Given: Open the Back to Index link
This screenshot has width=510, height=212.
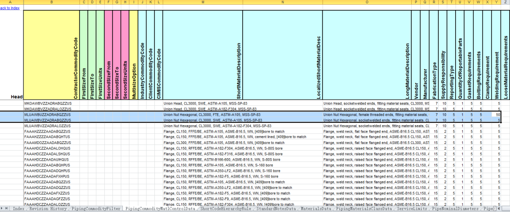Looking at the screenshot, I should tap(10, 8).
